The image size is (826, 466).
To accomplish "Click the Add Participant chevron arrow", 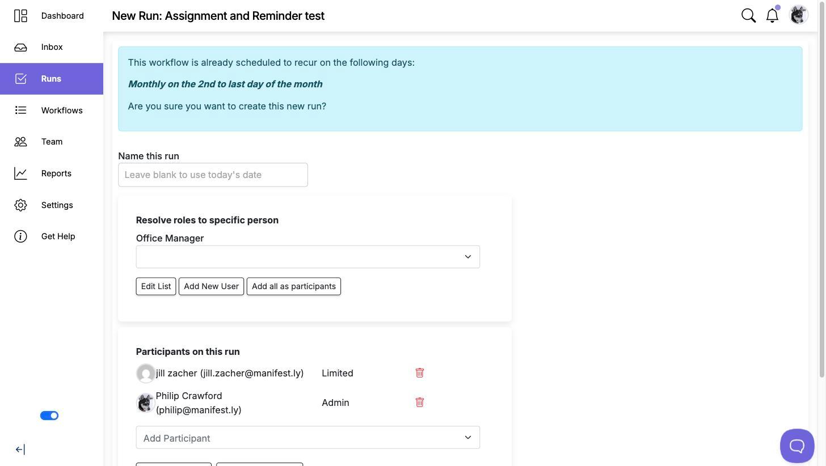I will (468, 438).
